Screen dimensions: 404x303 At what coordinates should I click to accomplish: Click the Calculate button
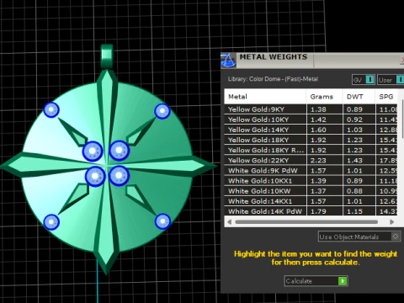tap(316, 281)
